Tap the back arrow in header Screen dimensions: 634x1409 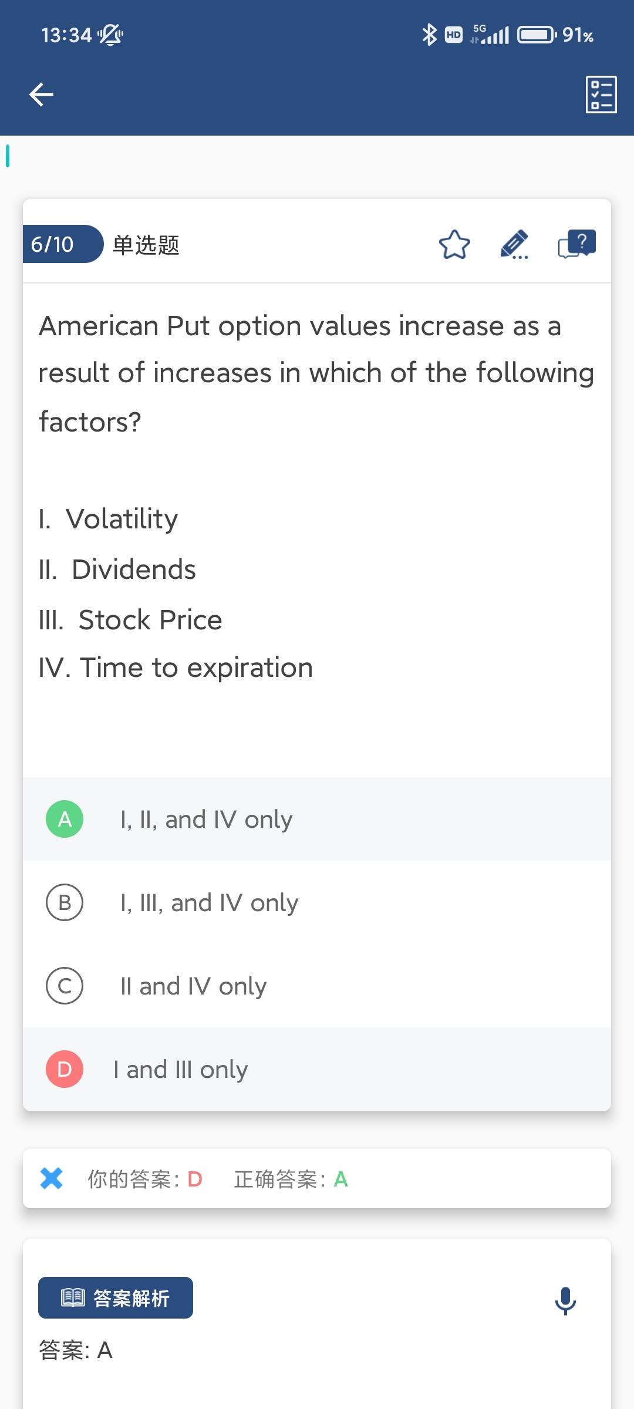(x=42, y=95)
